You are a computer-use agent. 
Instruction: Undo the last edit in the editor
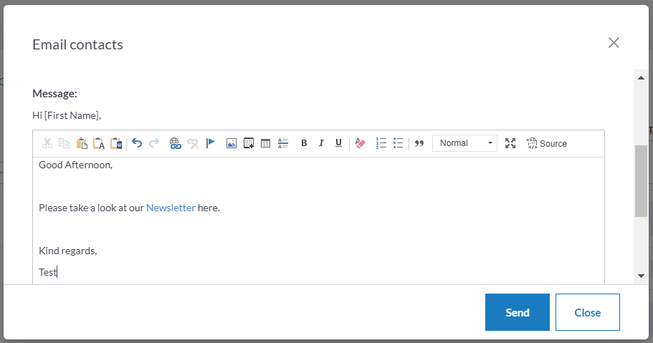[x=137, y=143]
